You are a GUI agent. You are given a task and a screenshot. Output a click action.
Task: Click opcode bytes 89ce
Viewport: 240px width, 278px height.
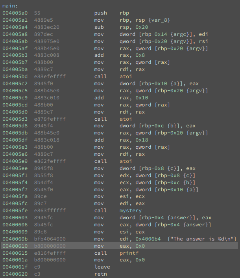point(40,196)
